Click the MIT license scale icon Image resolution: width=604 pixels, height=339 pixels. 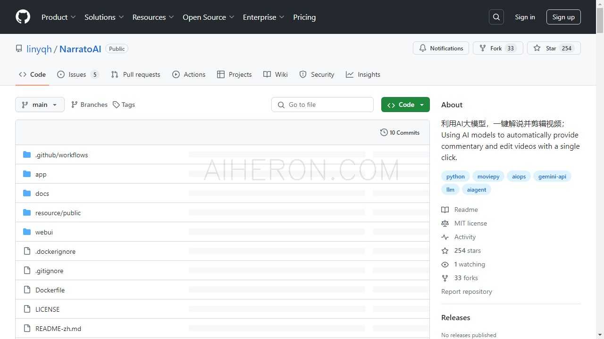pos(445,223)
